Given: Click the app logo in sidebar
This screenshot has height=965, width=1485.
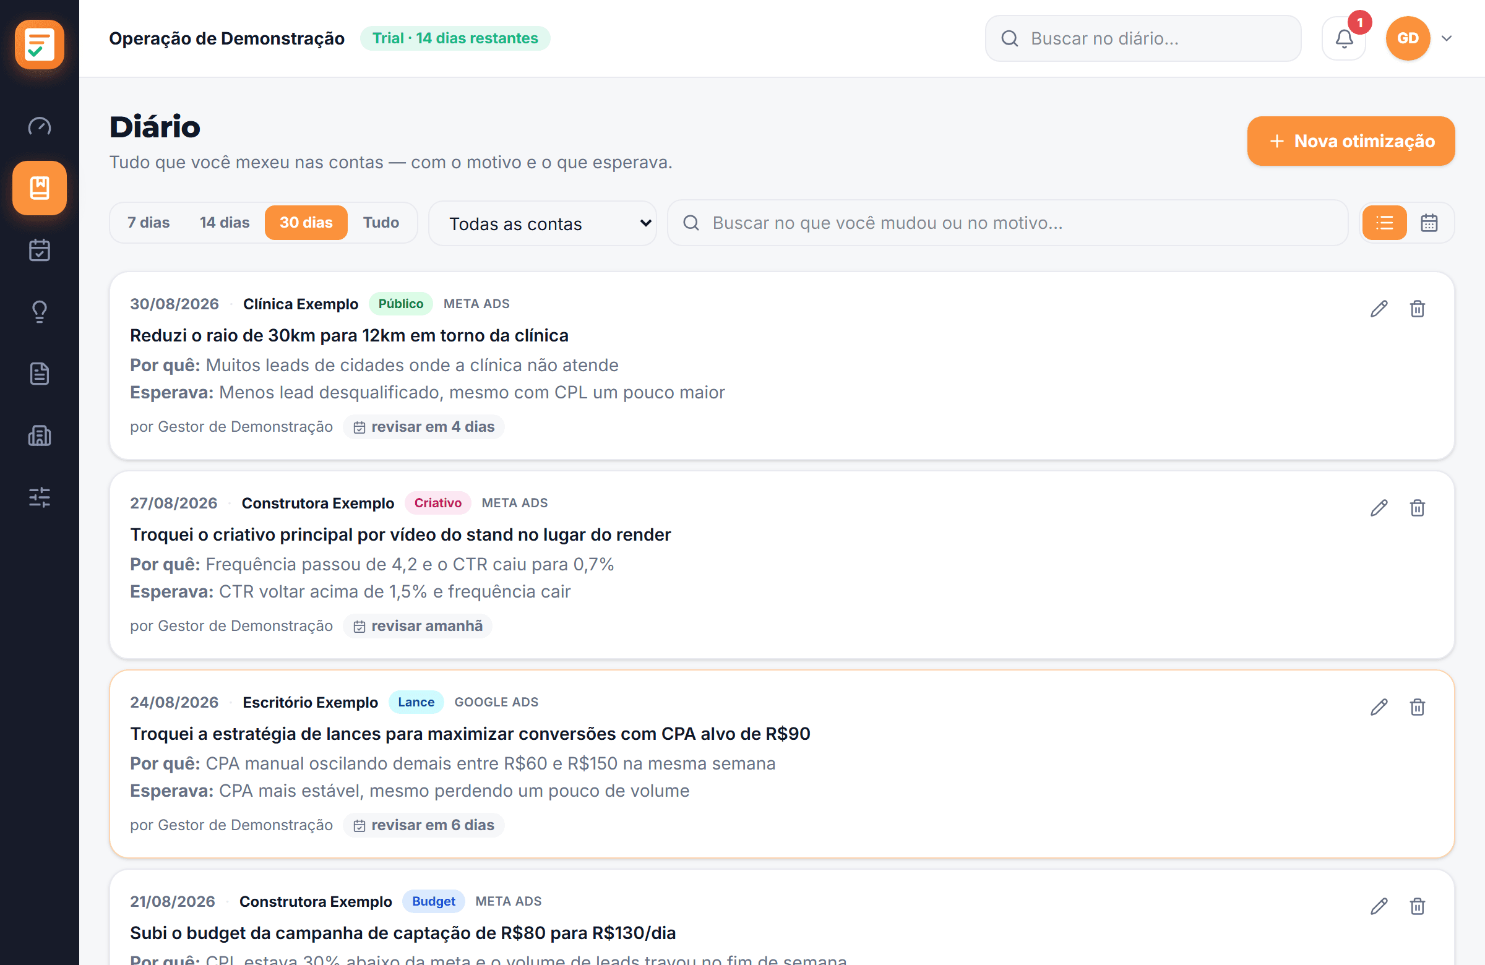Looking at the screenshot, I should (x=40, y=45).
